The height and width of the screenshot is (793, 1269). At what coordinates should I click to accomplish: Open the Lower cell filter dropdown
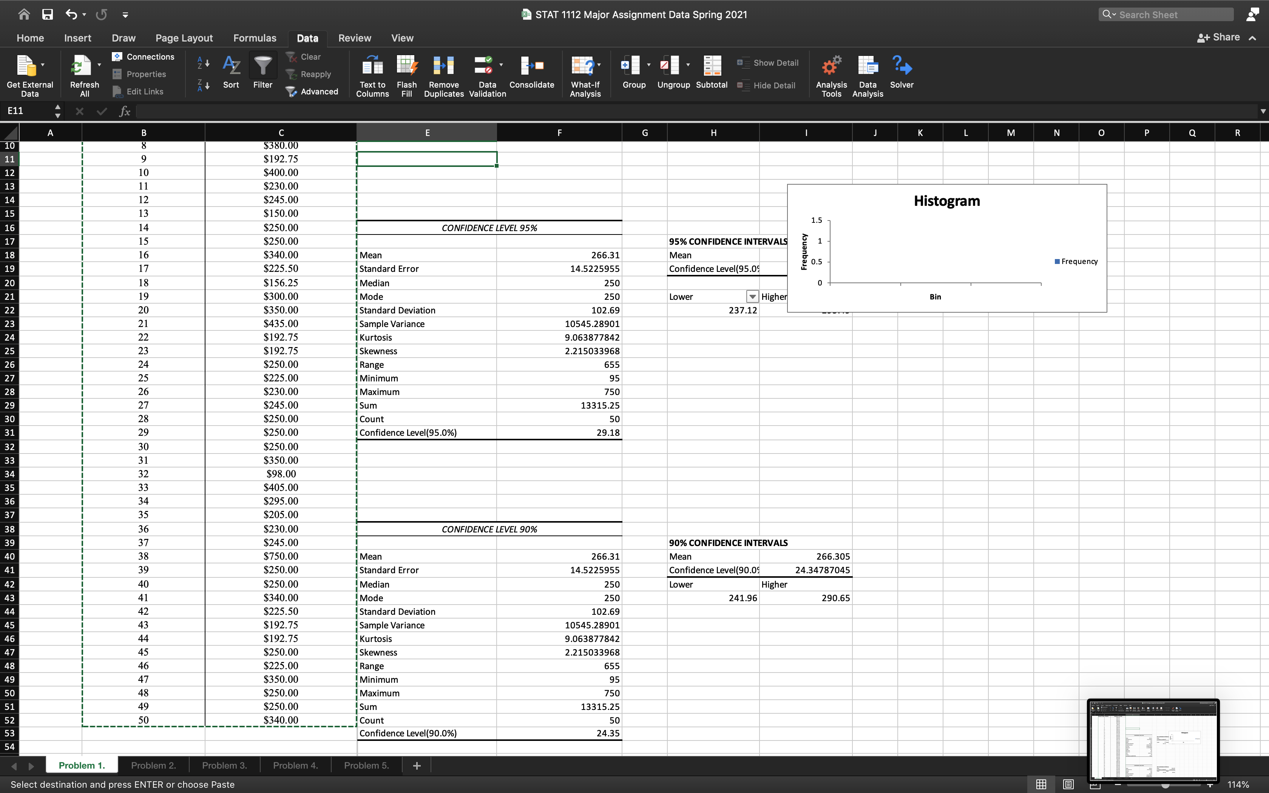click(752, 297)
